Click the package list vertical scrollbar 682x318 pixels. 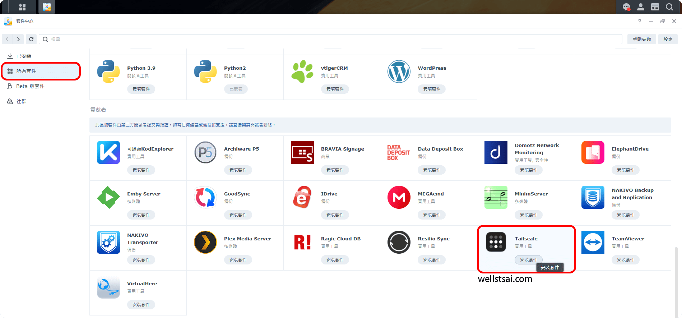pos(676,282)
